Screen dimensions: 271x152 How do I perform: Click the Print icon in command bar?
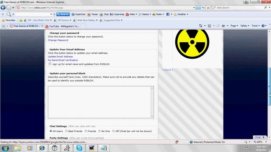pyautogui.click(x=223, y=26)
